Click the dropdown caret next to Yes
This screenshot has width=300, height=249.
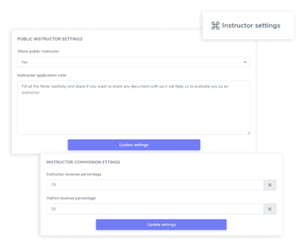click(245, 62)
